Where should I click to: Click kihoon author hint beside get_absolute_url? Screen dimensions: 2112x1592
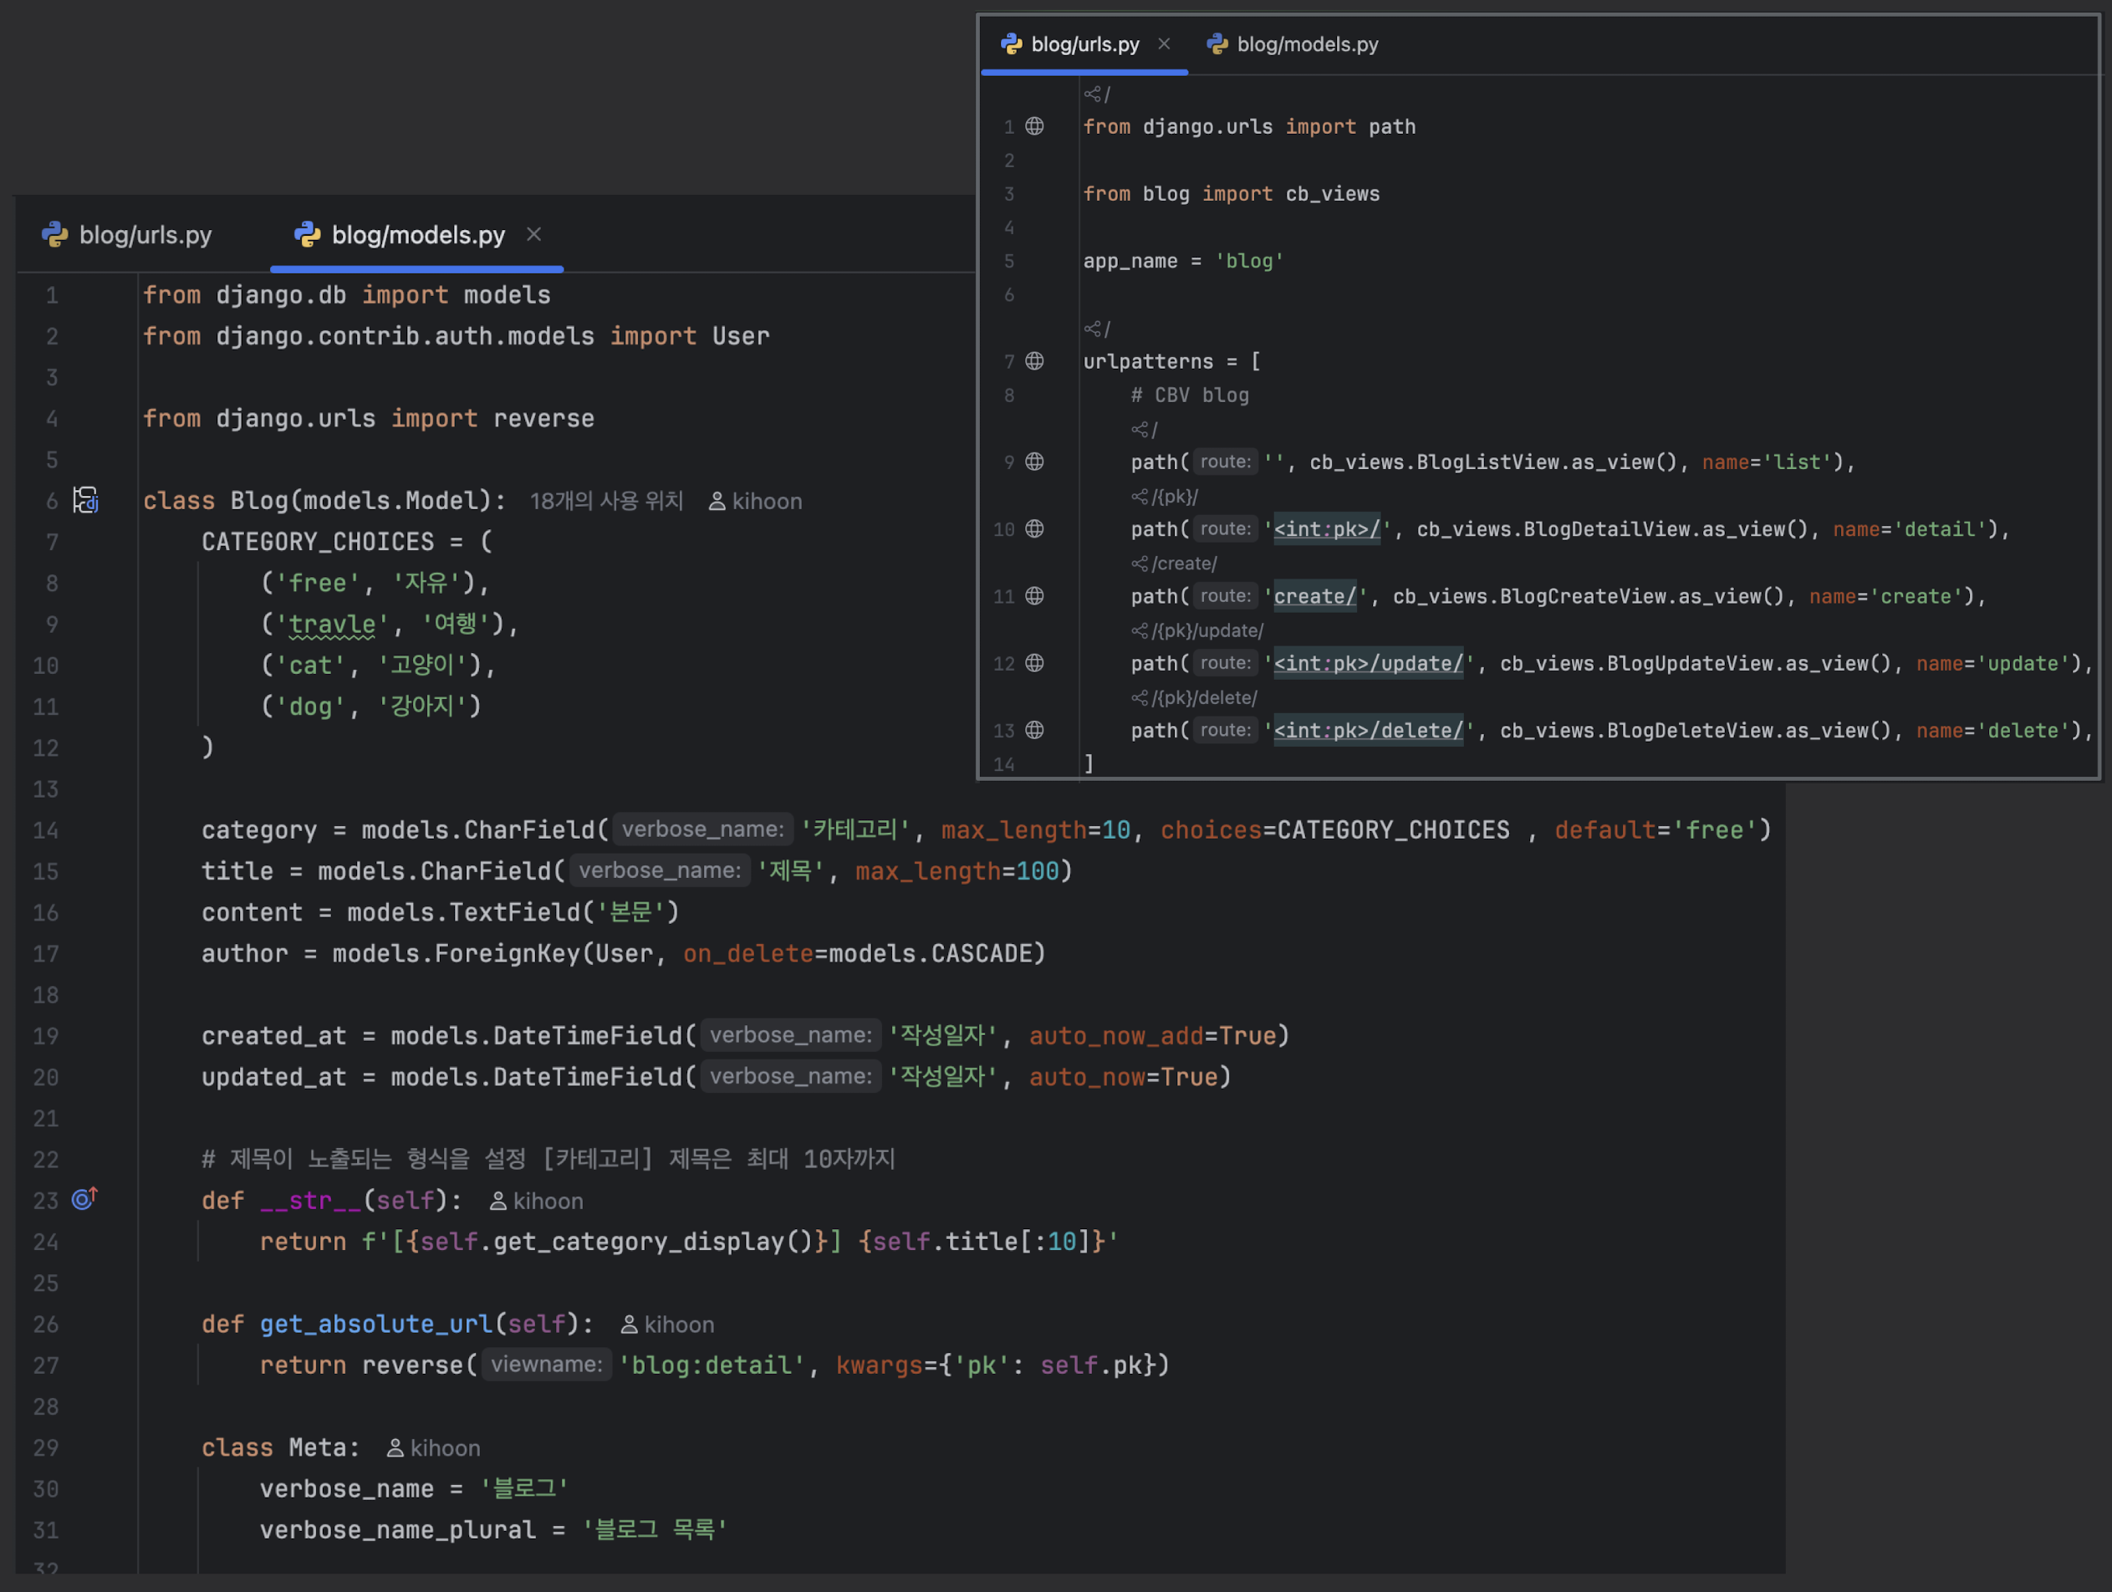click(667, 1324)
